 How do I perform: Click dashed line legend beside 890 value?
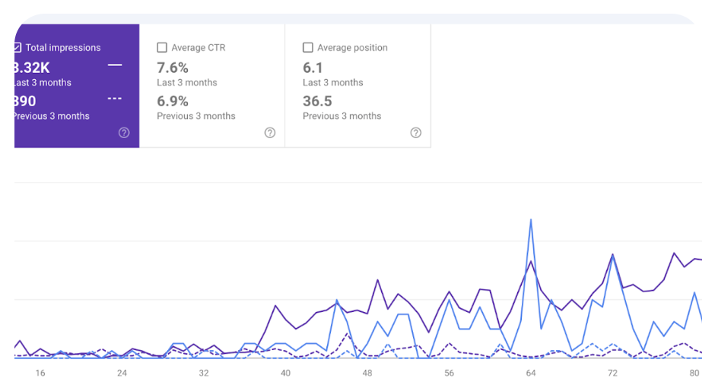115,99
